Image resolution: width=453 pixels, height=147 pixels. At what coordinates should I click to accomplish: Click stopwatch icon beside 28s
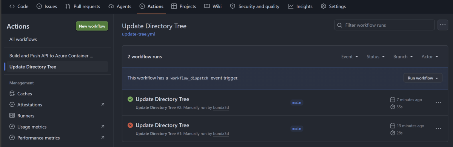(x=393, y=133)
